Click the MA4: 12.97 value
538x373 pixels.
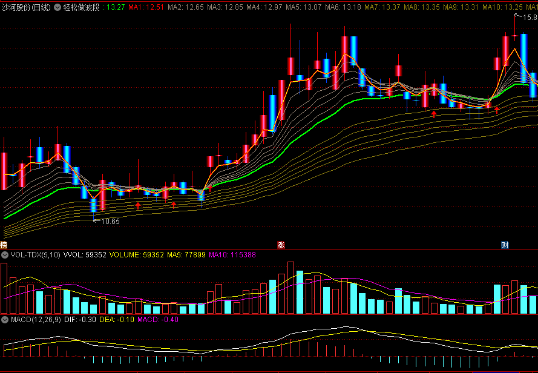[x=264, y=7]
